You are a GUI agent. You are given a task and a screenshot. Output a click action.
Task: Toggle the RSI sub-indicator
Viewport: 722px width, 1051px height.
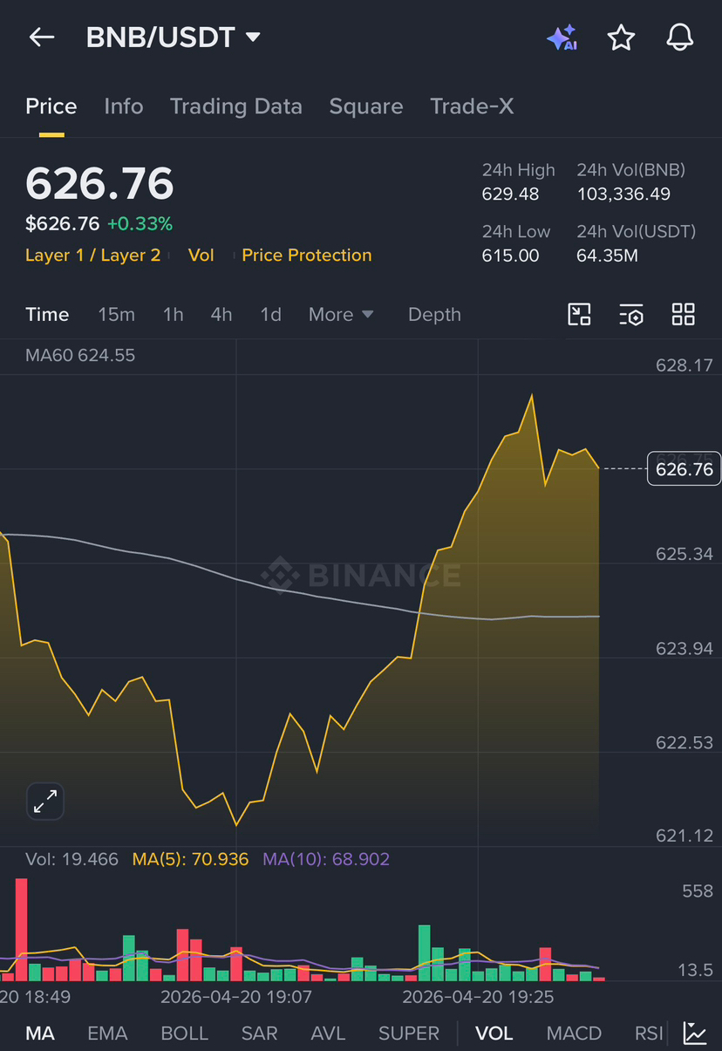(649, 1034)
